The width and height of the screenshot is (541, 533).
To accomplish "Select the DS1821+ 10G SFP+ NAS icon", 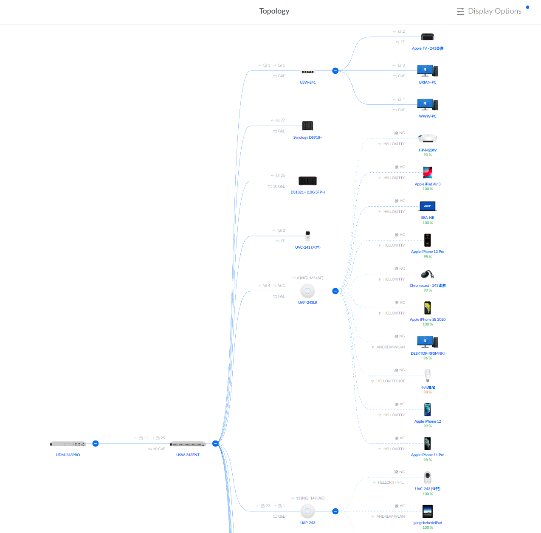I will coord(307,181).
